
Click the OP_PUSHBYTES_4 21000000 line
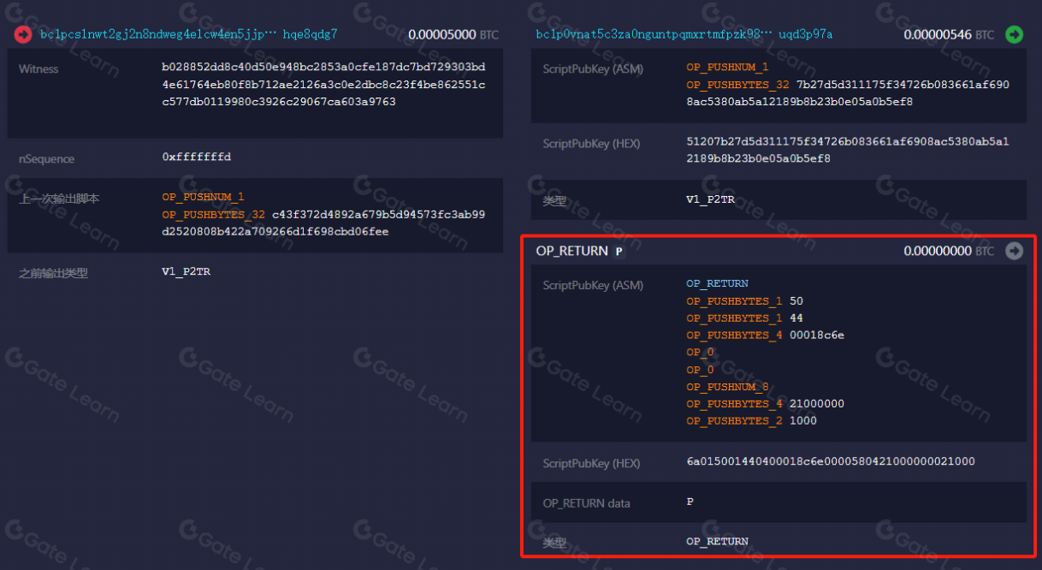(x=765, y=404)
